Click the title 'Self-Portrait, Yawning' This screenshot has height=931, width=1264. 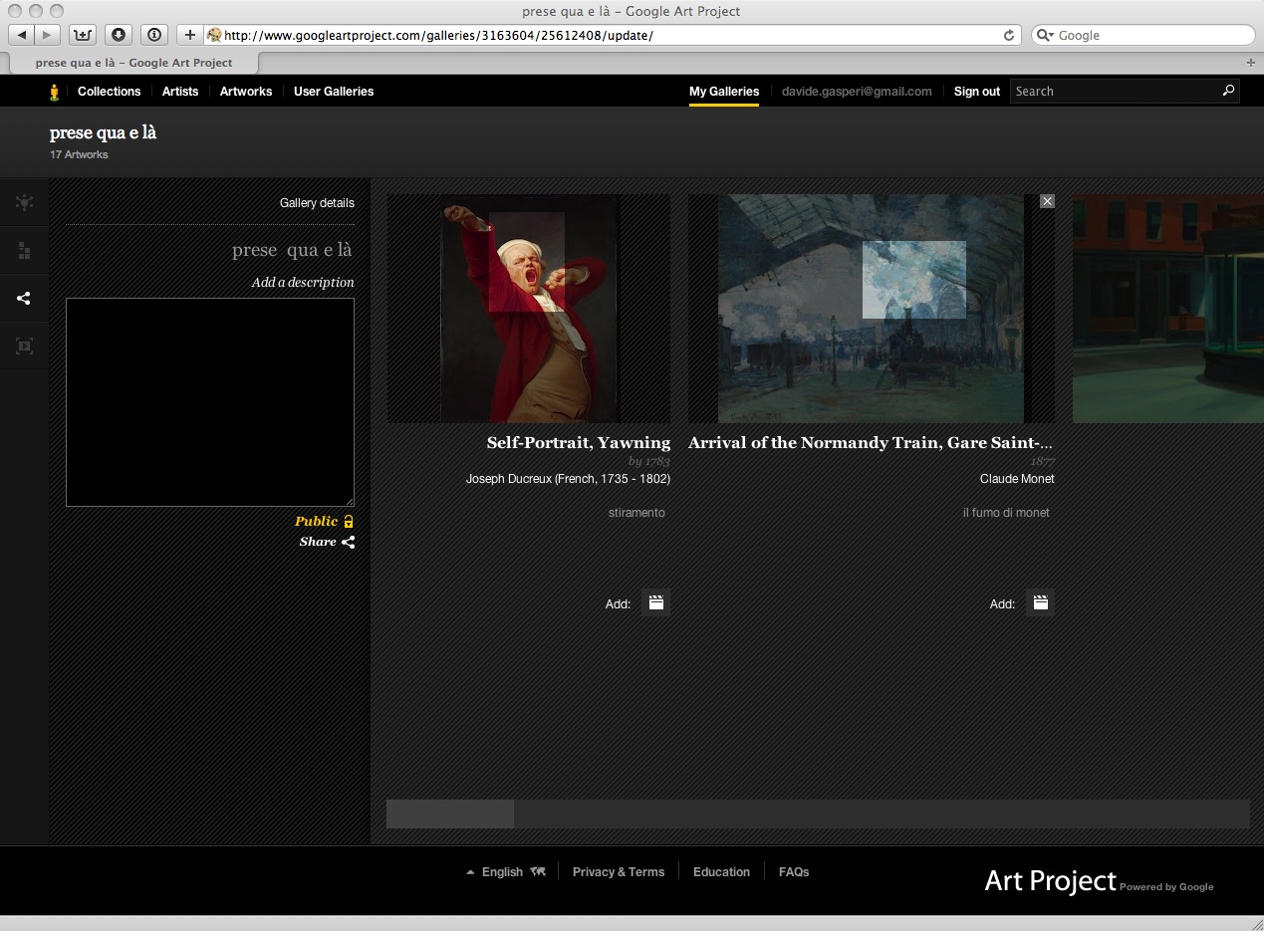coord(579,442)
